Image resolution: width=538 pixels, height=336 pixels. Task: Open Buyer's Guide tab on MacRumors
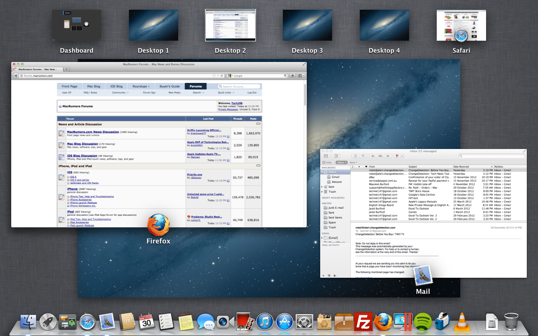[x=170, y=86]
